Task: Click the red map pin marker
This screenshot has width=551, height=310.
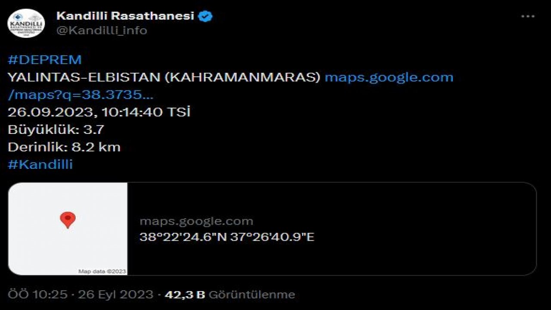Action: 68,220
